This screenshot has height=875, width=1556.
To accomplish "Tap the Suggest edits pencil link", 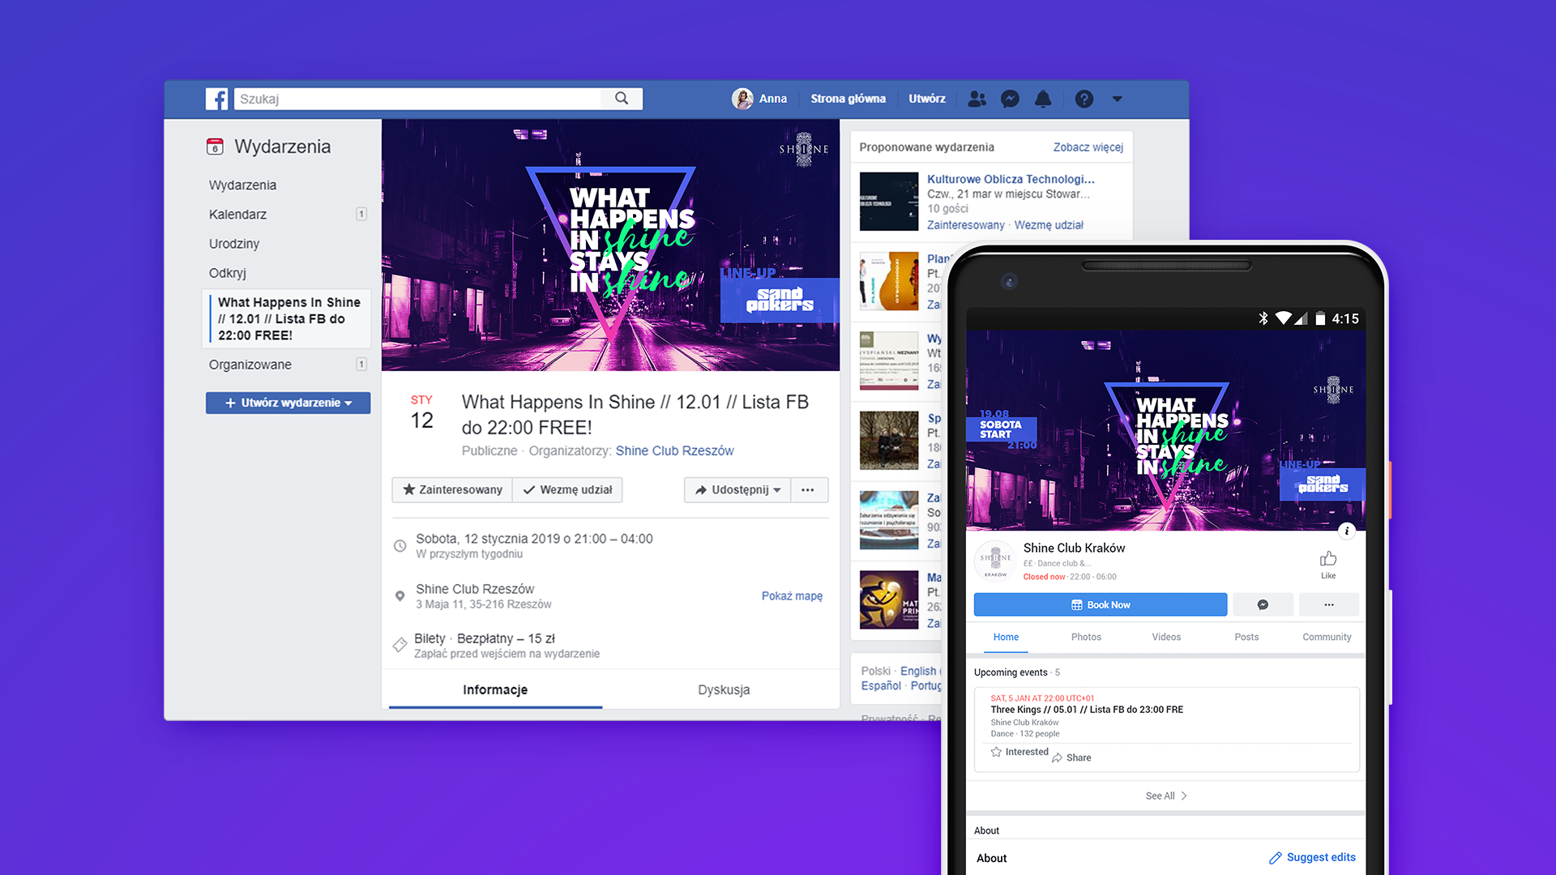I will point(1312,857).
